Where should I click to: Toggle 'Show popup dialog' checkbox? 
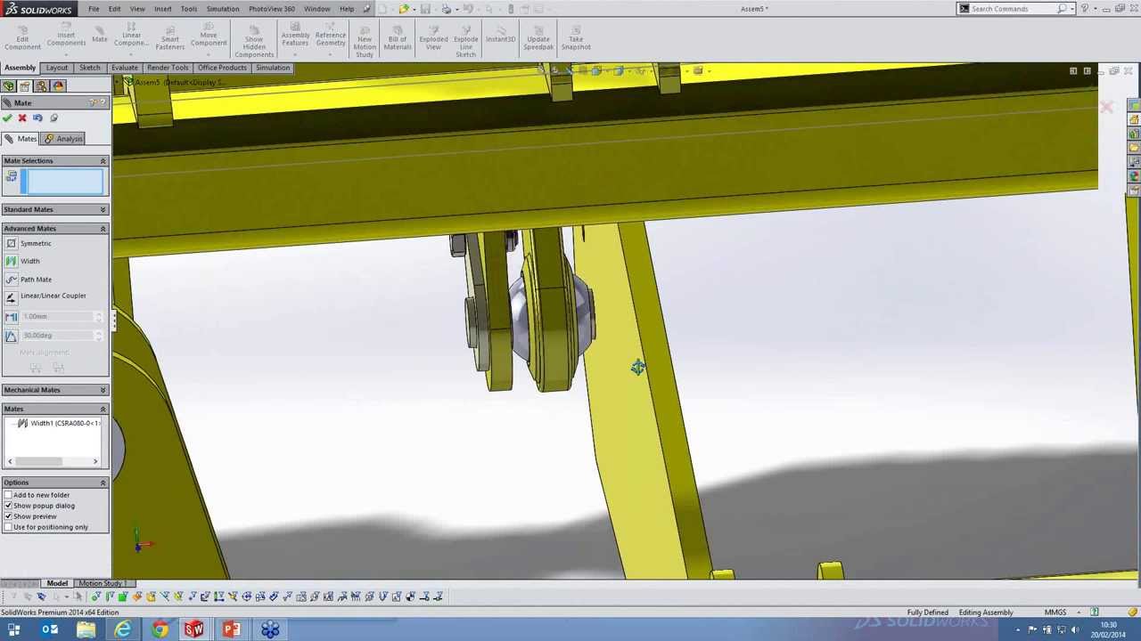click(8, 506)
